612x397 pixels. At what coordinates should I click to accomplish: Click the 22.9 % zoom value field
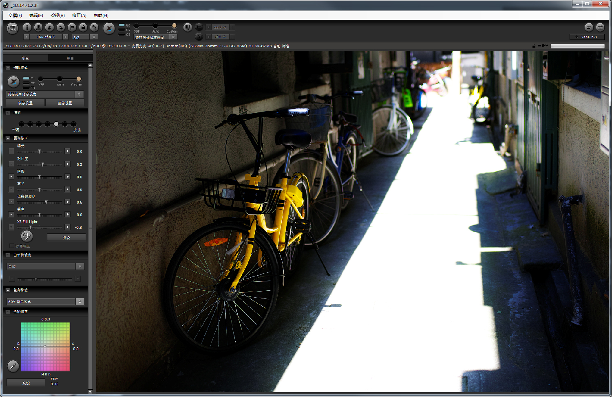coord(220,27)
